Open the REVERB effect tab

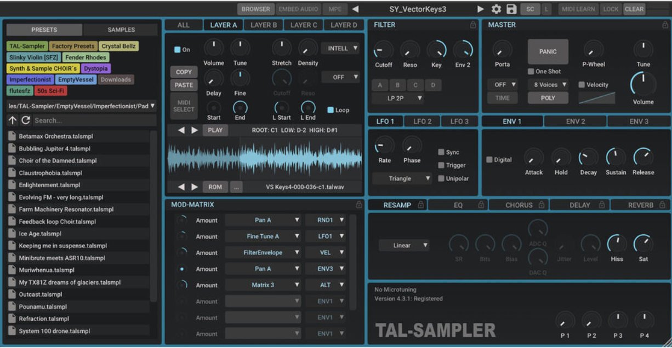(x=640, y=205)
